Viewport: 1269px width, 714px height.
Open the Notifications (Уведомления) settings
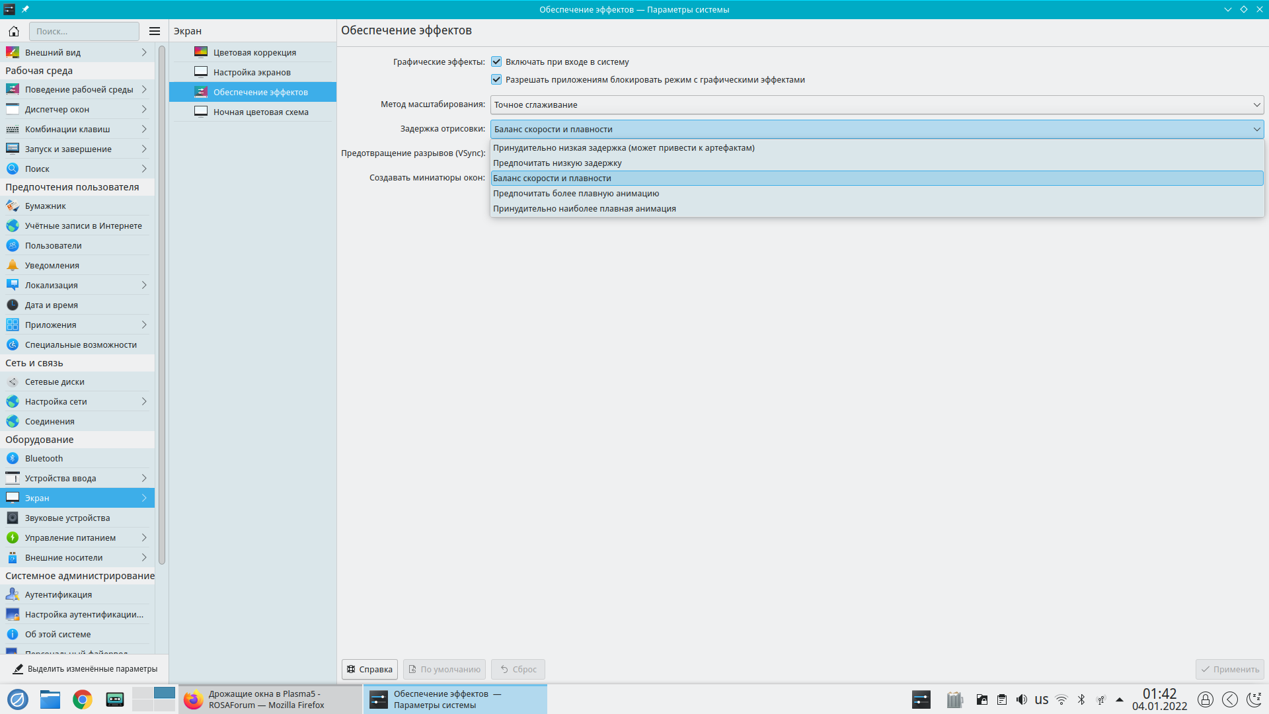52,265
